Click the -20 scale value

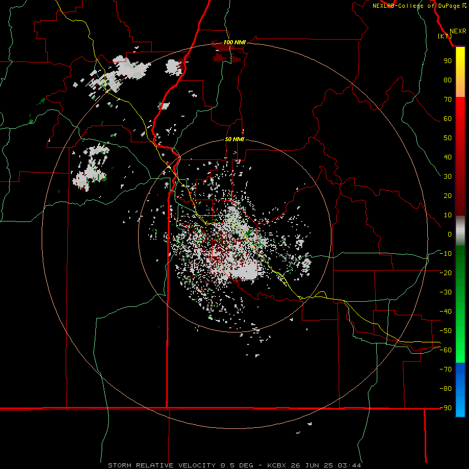[446, 273]
